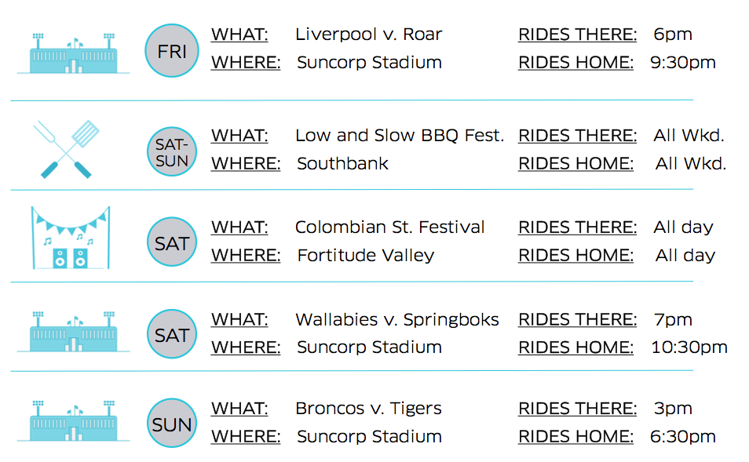
Task: Click the Colombian St. Festival event title
Action: pos(390,227)
